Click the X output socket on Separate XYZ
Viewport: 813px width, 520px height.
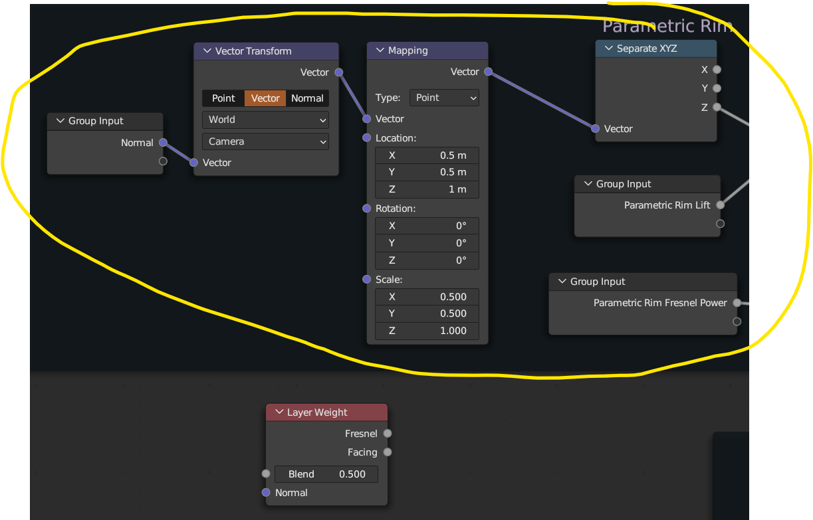pyautogui.click(x=716, y=69)
